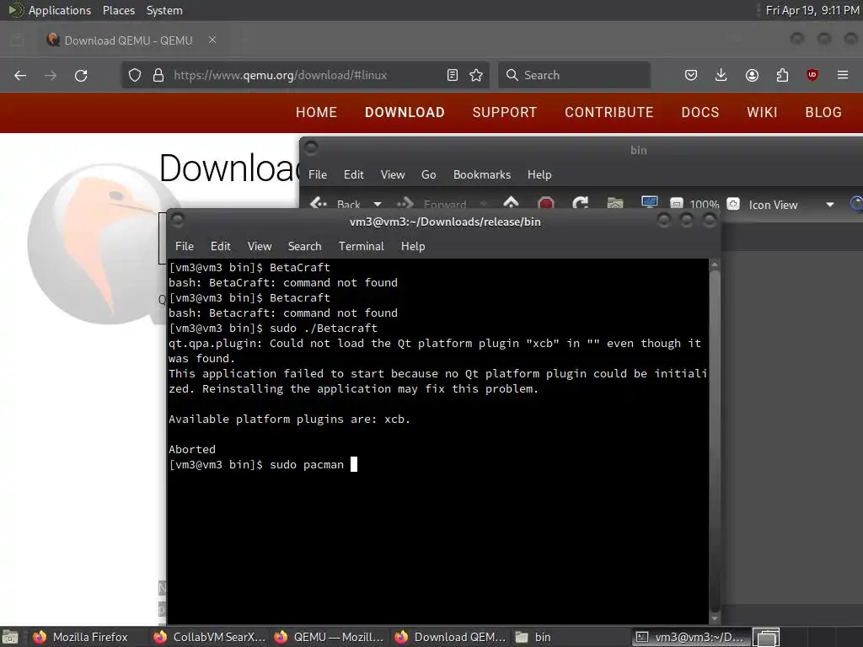The height and width of the screenshot is (647, 863).
Task: Open HOME on QEMU site navigation
Action: click(317, 112)
